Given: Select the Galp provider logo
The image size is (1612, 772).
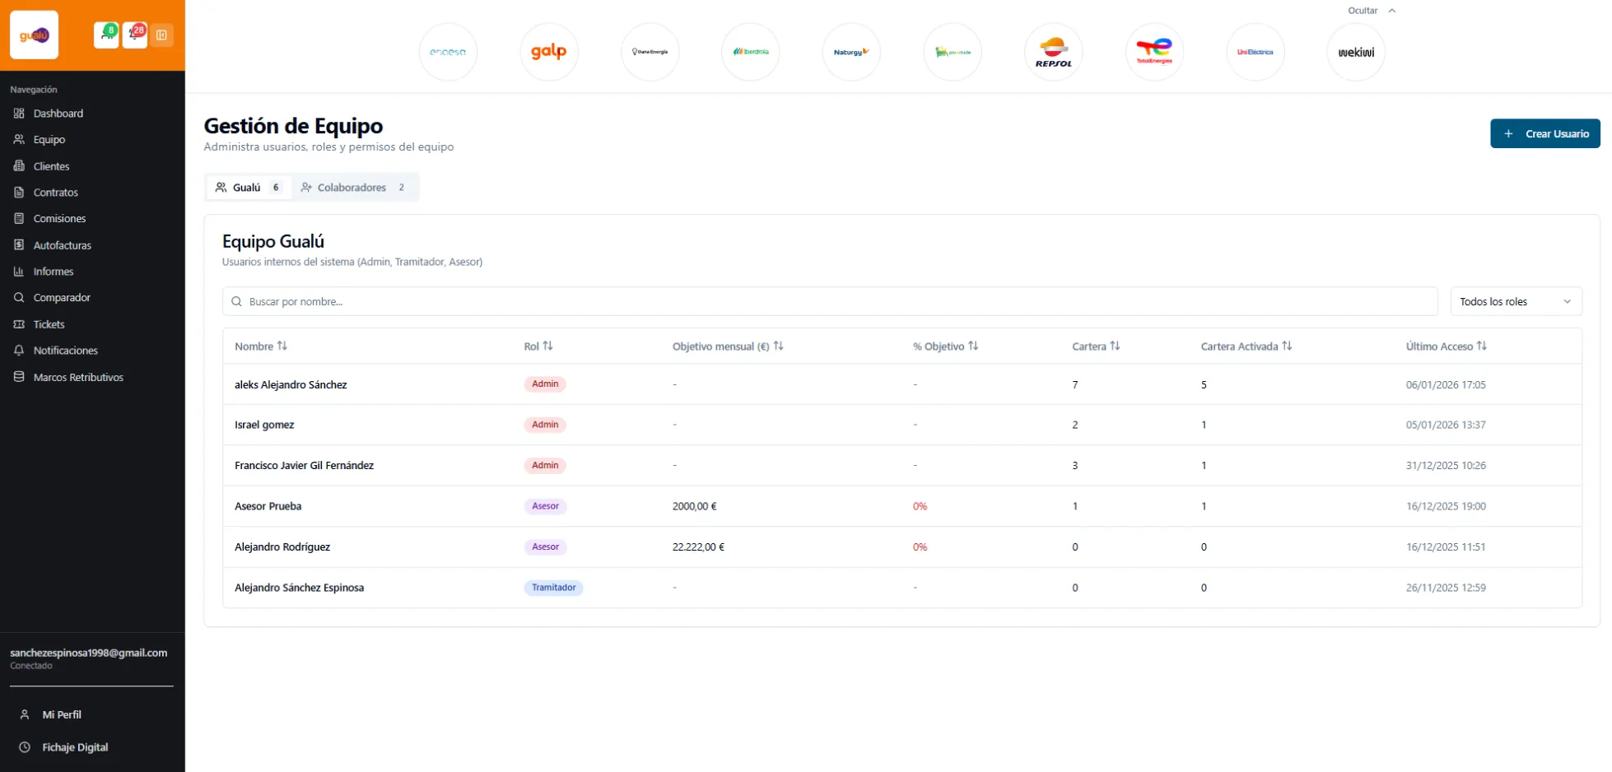Looking at the screenshot, I should point(548,52).
